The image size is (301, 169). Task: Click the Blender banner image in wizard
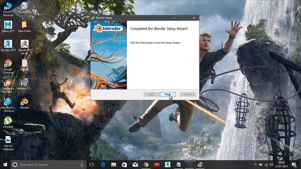click(x=109, y=55)
